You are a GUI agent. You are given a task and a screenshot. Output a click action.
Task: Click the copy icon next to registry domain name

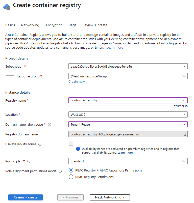coord(184,134)
